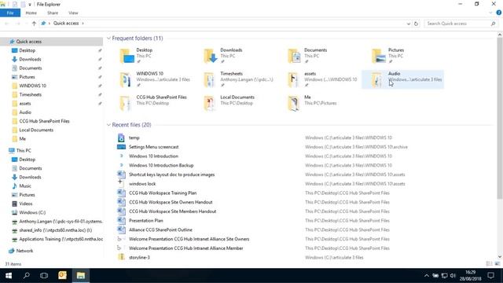
Task: Open the Action Center notification icon
Action: [x=490, y=276]
